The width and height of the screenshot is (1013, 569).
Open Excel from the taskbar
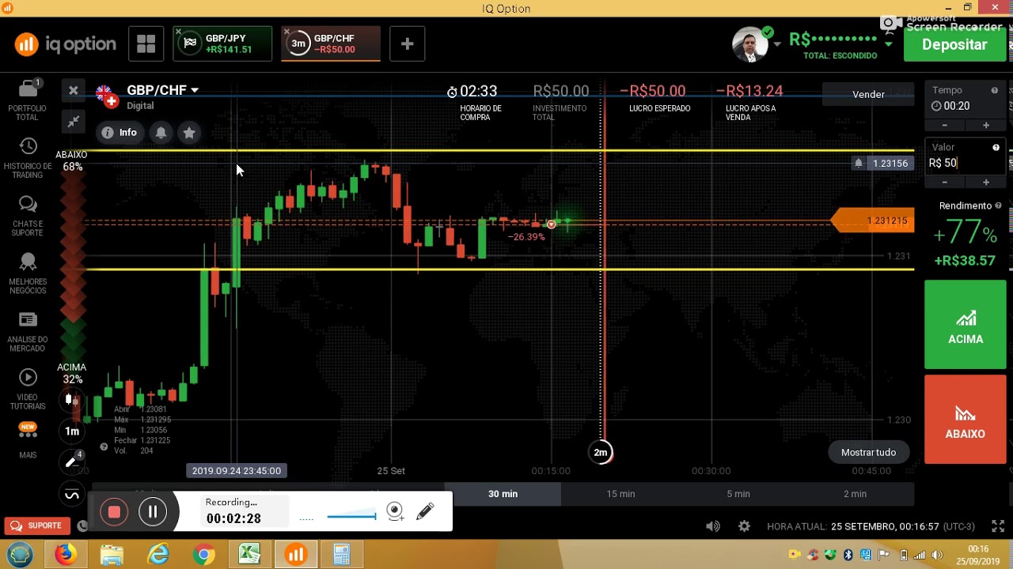pos(250,555)
